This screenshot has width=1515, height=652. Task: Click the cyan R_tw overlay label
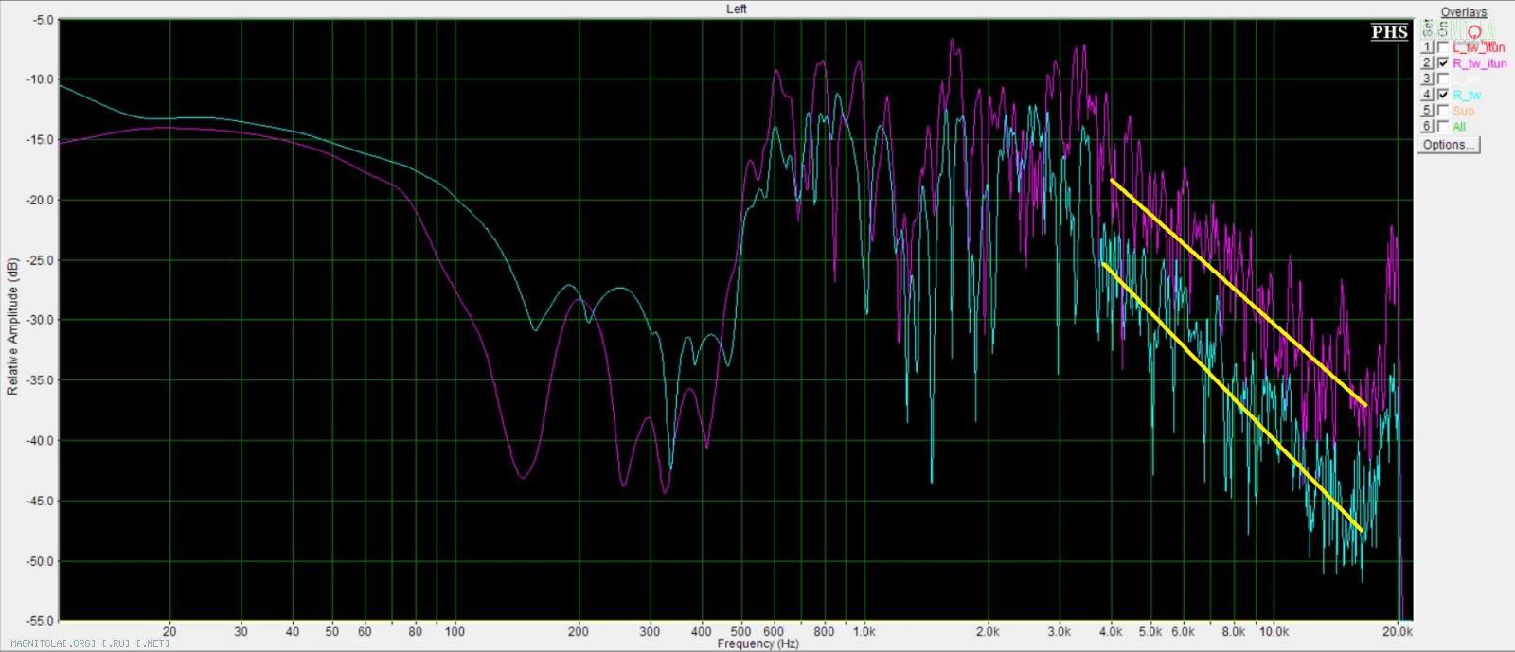coord(1467,95)
